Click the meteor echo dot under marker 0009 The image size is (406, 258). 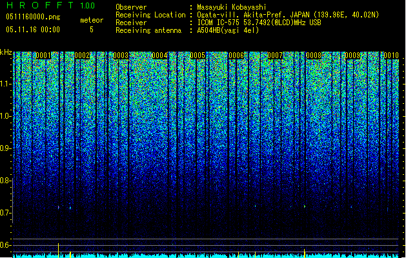click(x=351, y=207)
